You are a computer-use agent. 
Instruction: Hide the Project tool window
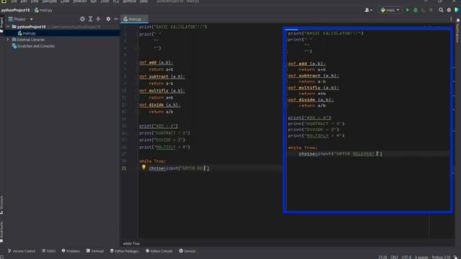116,19
